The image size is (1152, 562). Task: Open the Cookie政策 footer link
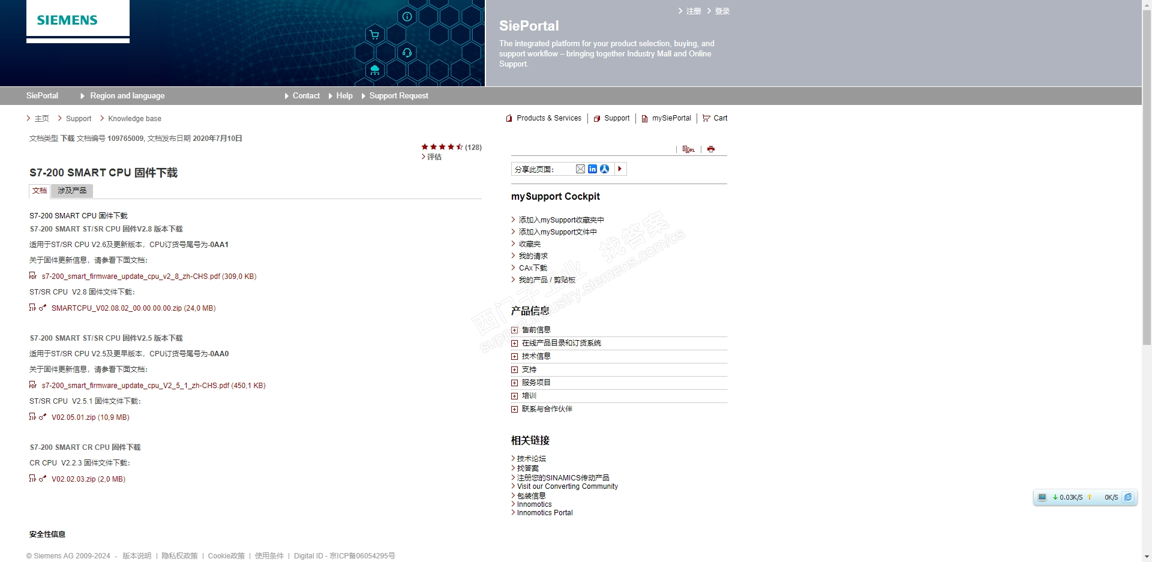point(226,556)
